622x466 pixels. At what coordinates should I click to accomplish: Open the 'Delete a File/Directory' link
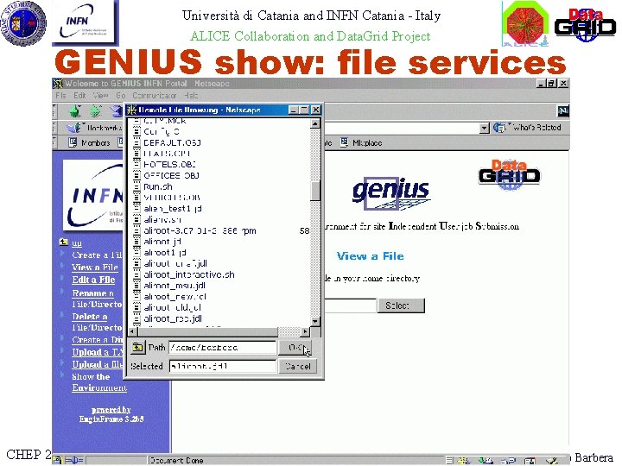click(97, 322)
